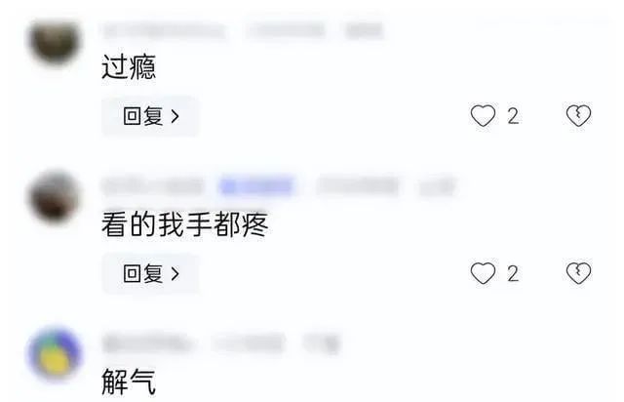Open the avatar of the "看的我手都疼" commenter
Viewport: 624px width, 402px height.
[x=55, y=197]
